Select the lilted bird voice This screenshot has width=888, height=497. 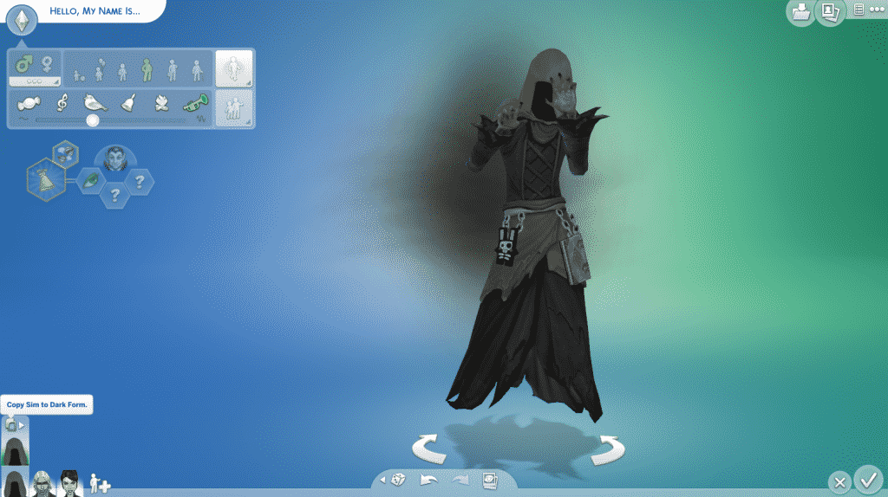[x=95, y=103]
